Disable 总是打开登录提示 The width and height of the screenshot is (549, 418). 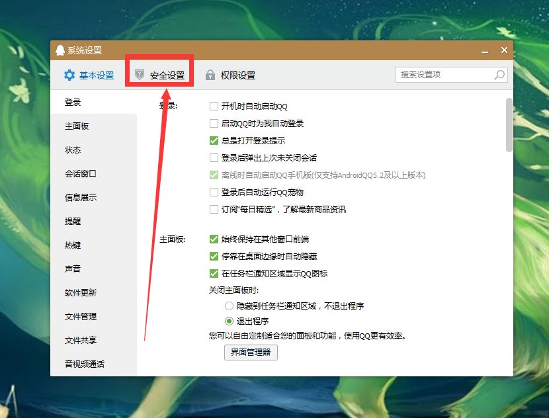214,140
